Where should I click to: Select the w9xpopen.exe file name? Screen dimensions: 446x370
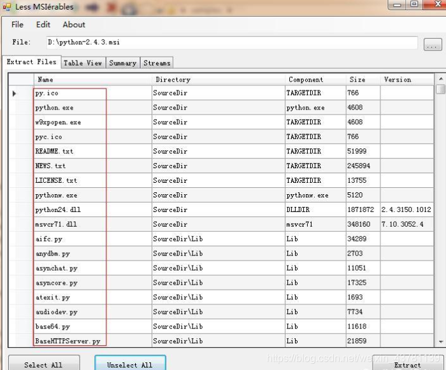tap(58, 122)
